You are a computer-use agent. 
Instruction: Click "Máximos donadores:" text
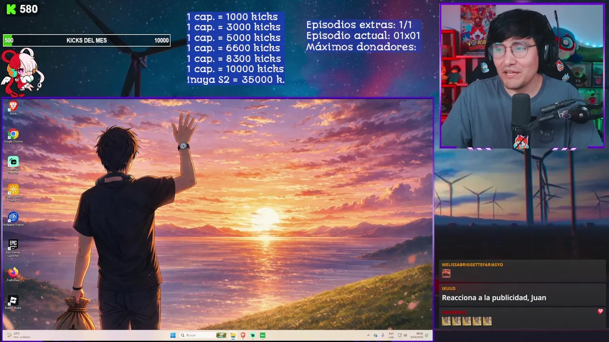coord(361,47)
